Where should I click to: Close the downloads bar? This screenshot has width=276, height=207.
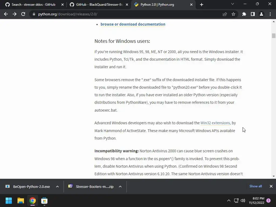coord(271,186)
